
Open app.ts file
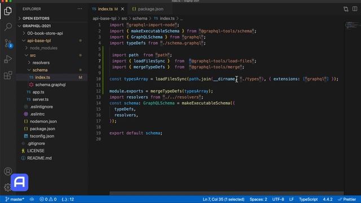38,92
